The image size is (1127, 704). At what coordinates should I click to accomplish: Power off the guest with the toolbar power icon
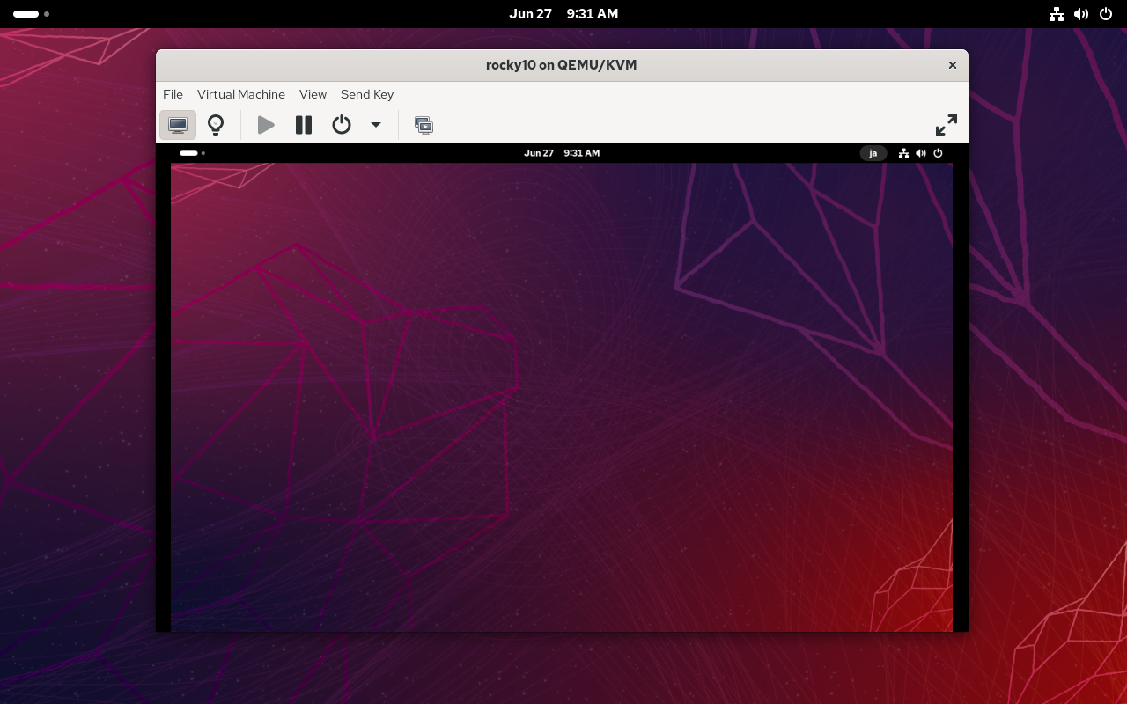pos(342,125)
